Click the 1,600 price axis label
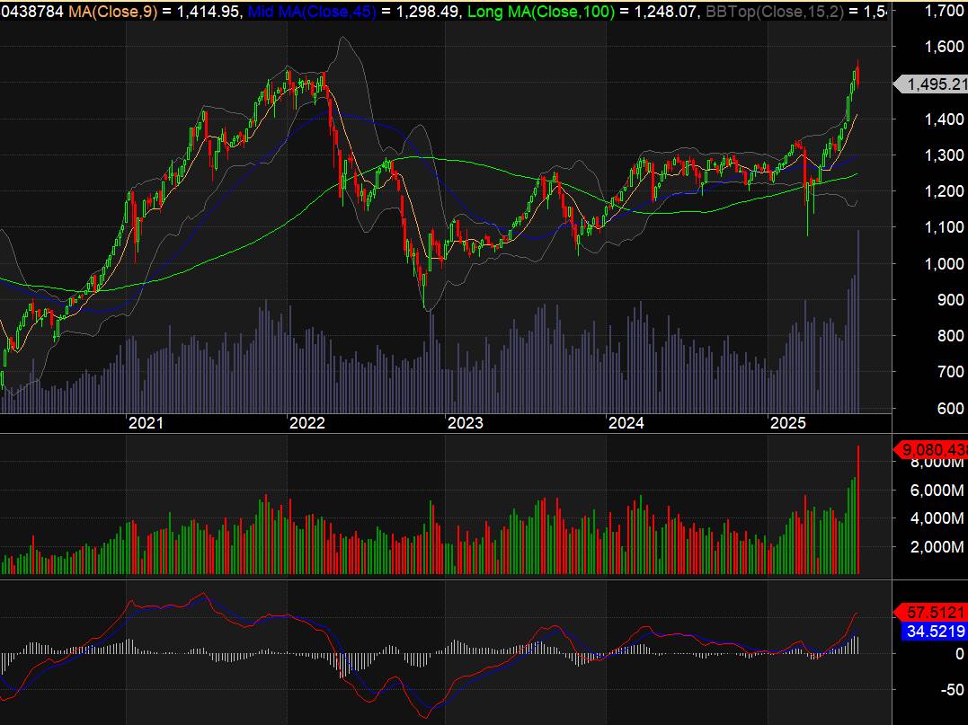This screenshot has height=725, width=968. pos(944,47)
